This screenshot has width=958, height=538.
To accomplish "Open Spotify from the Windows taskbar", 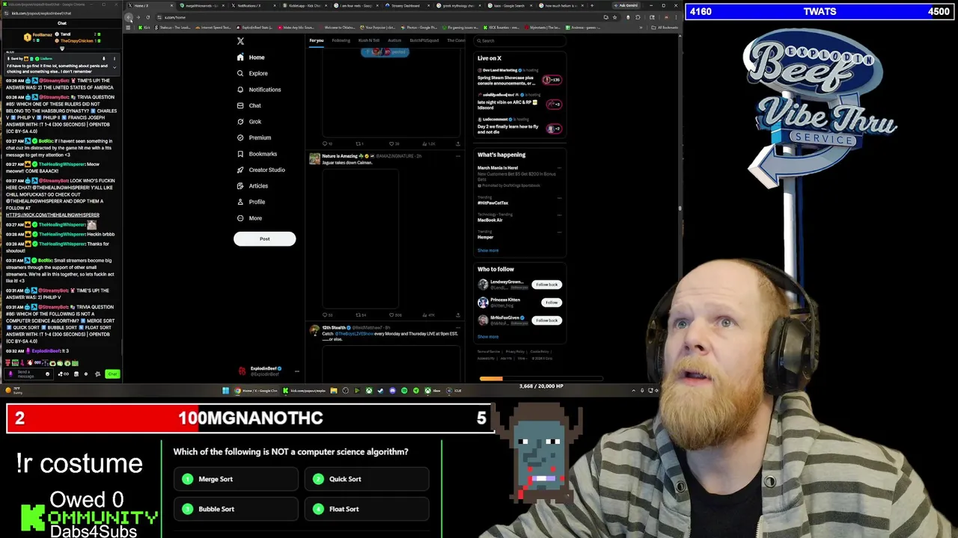I will (404, 390).
